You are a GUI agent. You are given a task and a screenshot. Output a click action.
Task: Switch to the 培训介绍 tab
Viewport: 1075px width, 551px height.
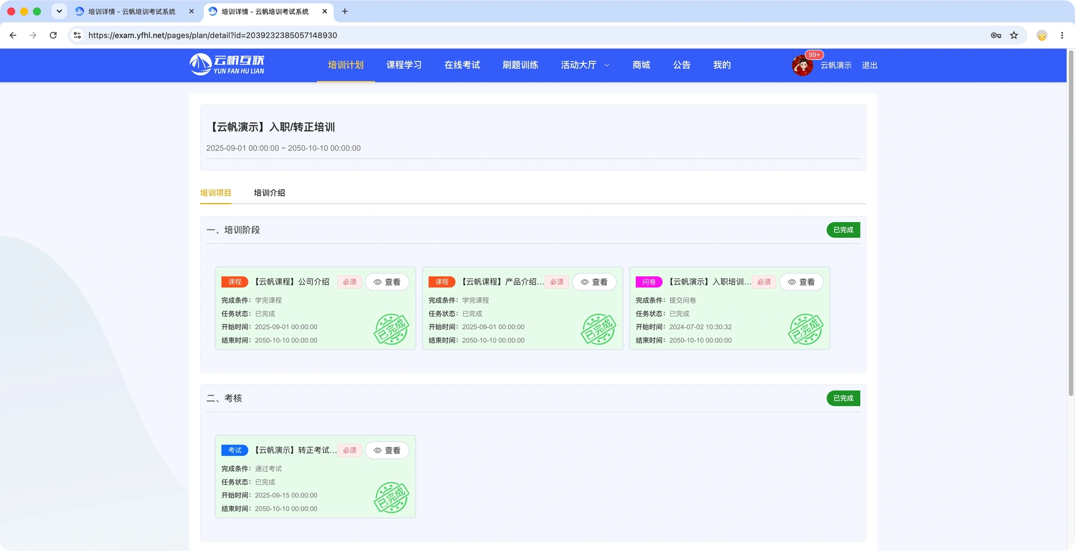coord(269,193)
